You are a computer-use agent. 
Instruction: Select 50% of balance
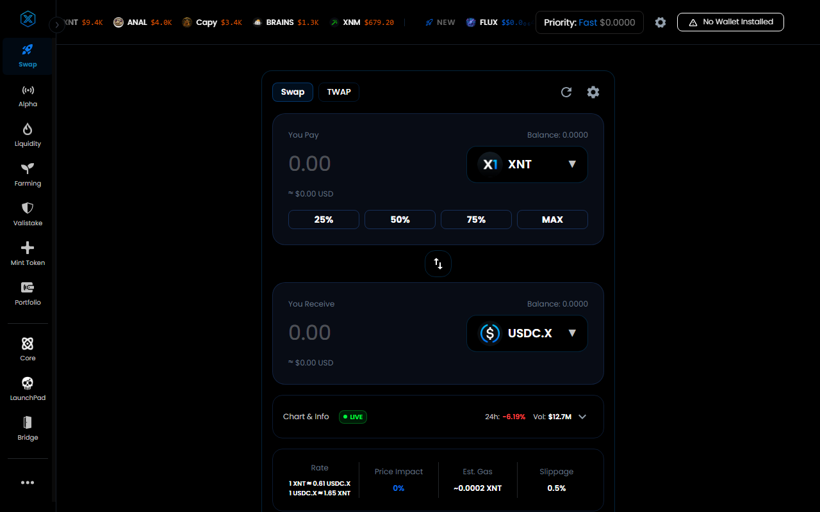[x=400, y=220]
